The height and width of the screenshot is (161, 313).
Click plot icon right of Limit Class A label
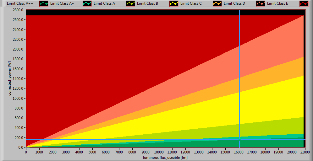[130, 4]
